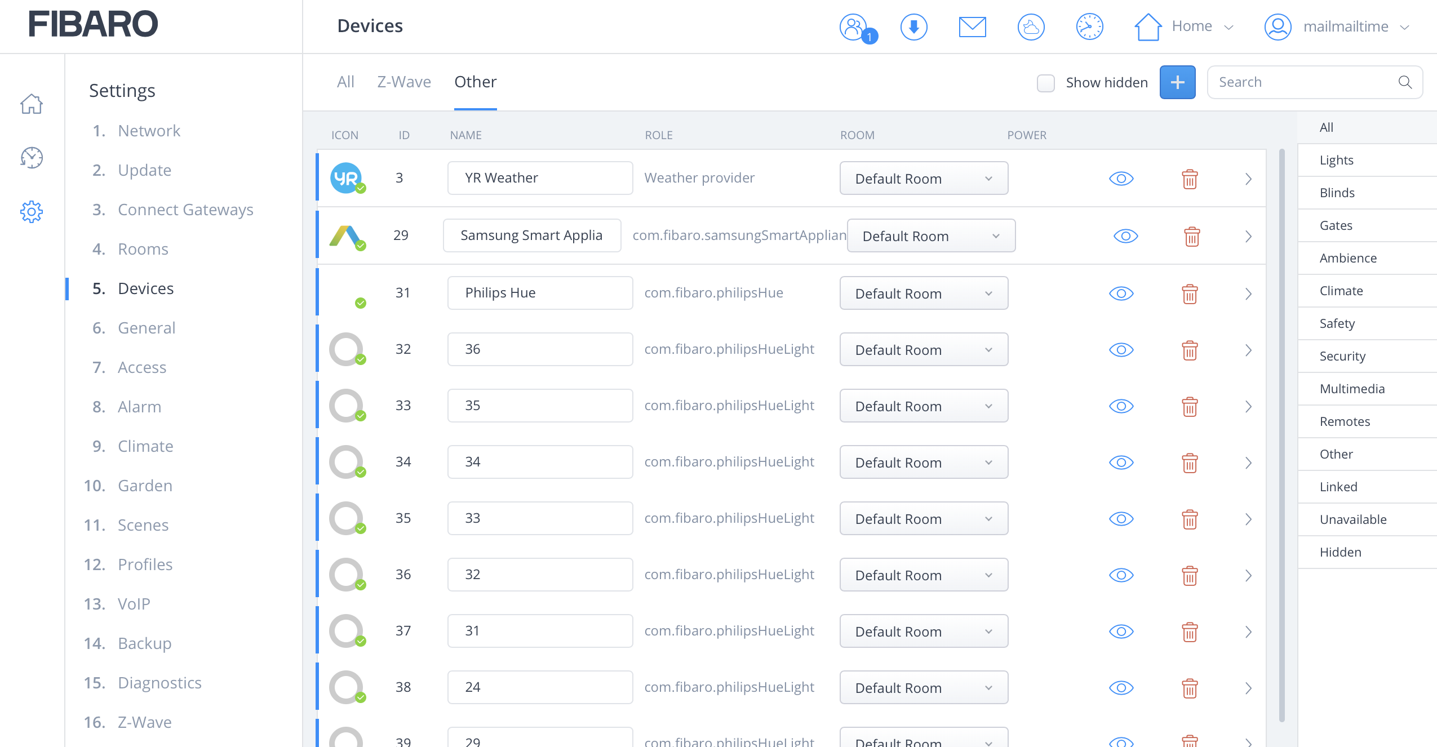
Task: Delete device with ID 34
Action: click(1190, 463)
